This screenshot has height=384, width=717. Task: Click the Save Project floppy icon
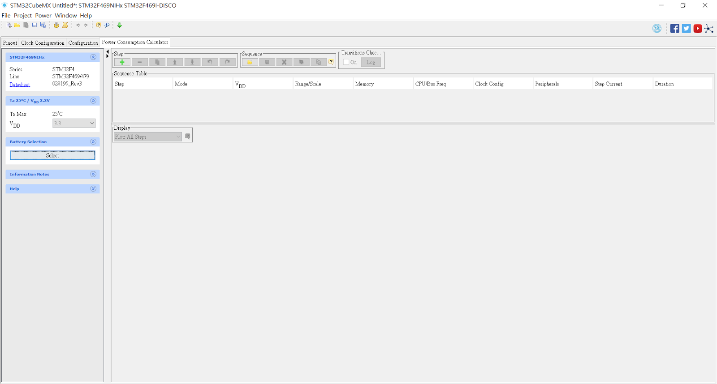[x=34, y=26]
